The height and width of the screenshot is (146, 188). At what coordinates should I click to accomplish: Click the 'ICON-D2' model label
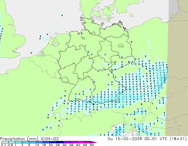pos(50,139)
